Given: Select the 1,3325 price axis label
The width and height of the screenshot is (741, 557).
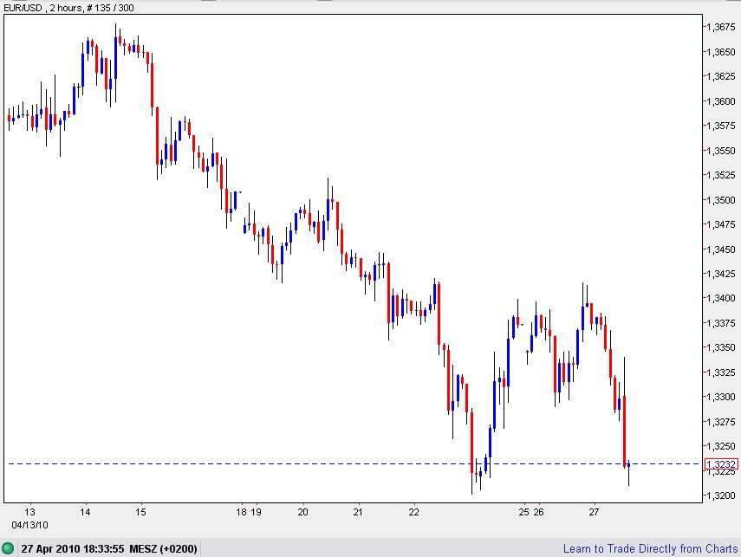Looking at the screenshot, I should point(722,372).
